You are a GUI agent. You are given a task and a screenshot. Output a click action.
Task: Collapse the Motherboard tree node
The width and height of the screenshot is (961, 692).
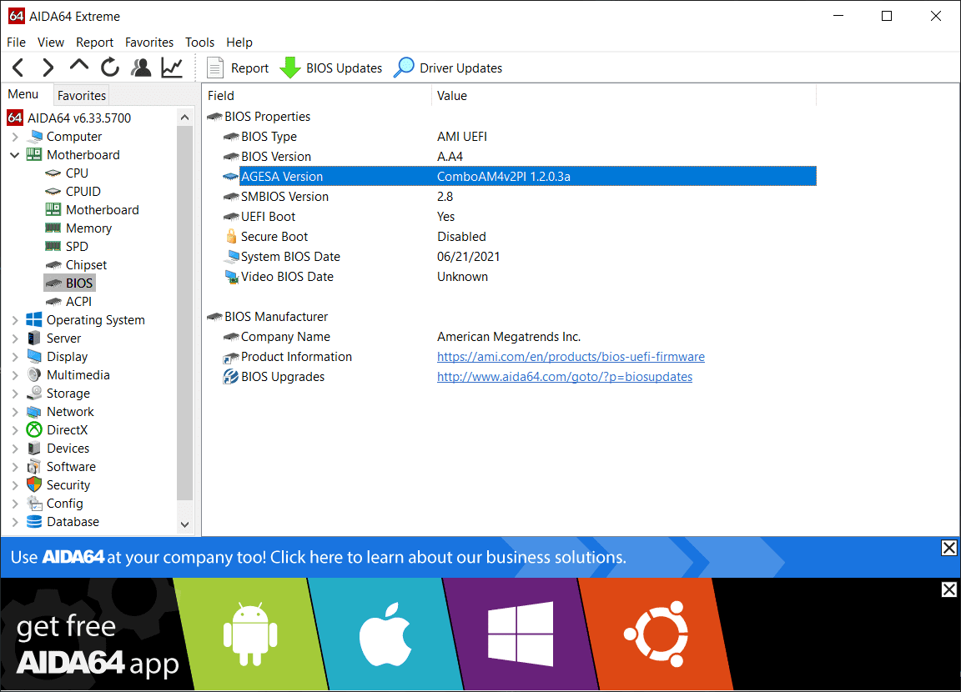[x=15, y=155]
